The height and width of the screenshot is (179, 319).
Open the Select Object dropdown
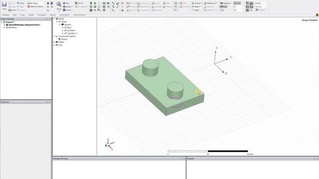click(35, 3)
